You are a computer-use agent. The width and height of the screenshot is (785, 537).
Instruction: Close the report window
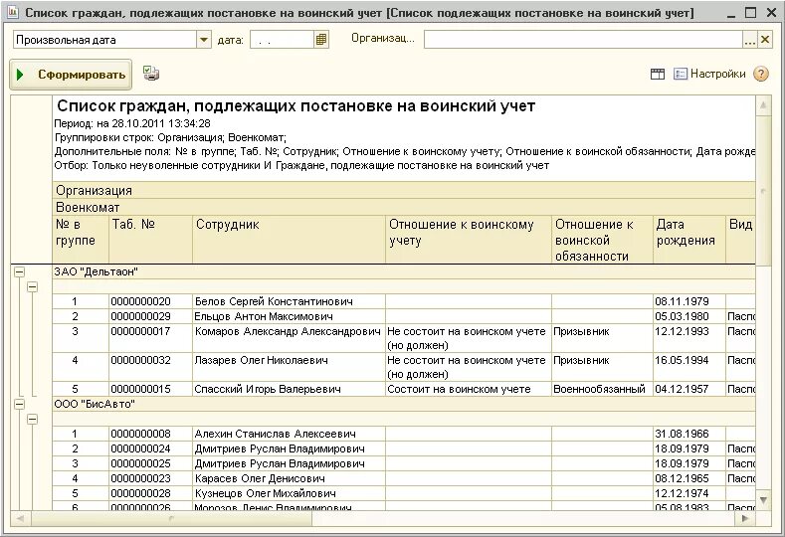771,13
